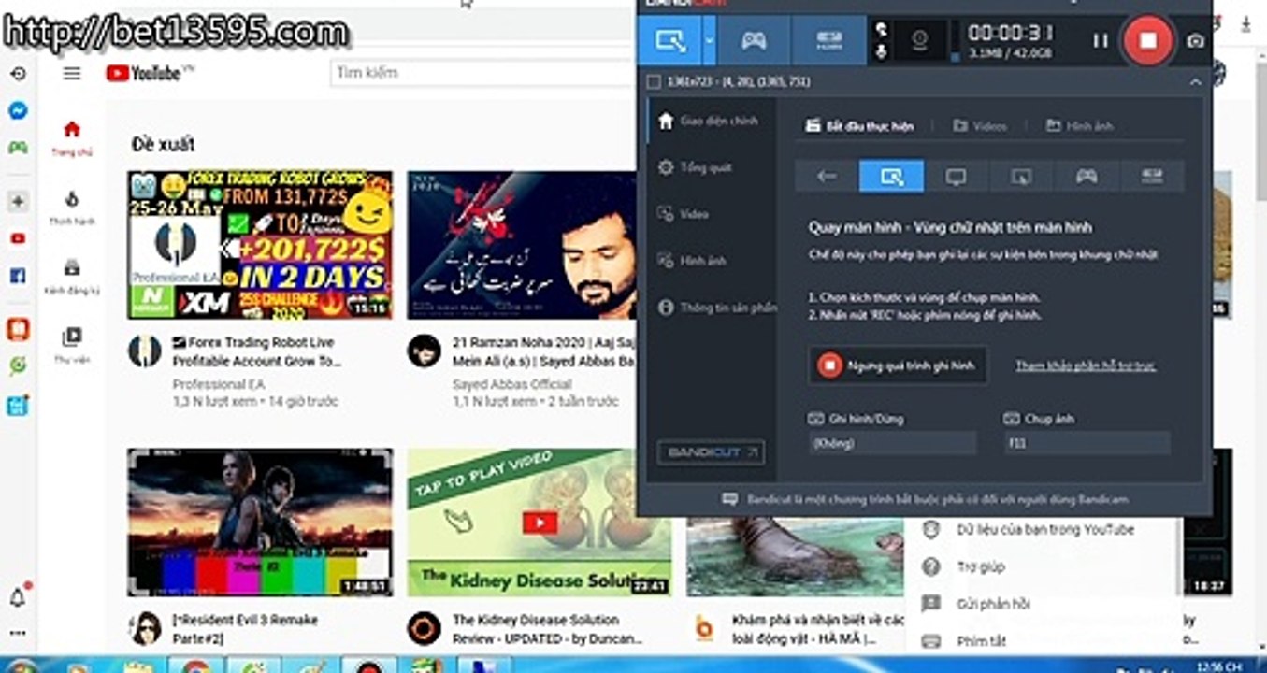Open the BANDICUT button in the sidebar
The height and width of the screenshot is (673, 1267).
pos(711,452)
